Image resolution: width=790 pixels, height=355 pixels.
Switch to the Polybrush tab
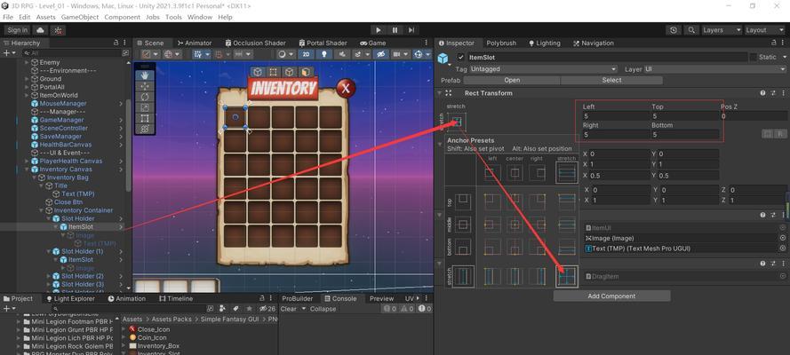[501, 43]
